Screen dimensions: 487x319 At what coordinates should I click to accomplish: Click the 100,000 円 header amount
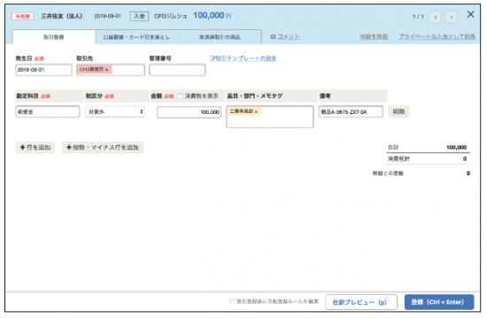[213, 16]
